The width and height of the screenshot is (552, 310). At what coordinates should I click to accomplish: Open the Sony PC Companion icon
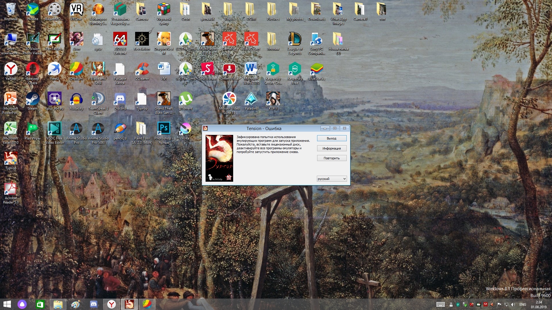(x=317, y=43)
